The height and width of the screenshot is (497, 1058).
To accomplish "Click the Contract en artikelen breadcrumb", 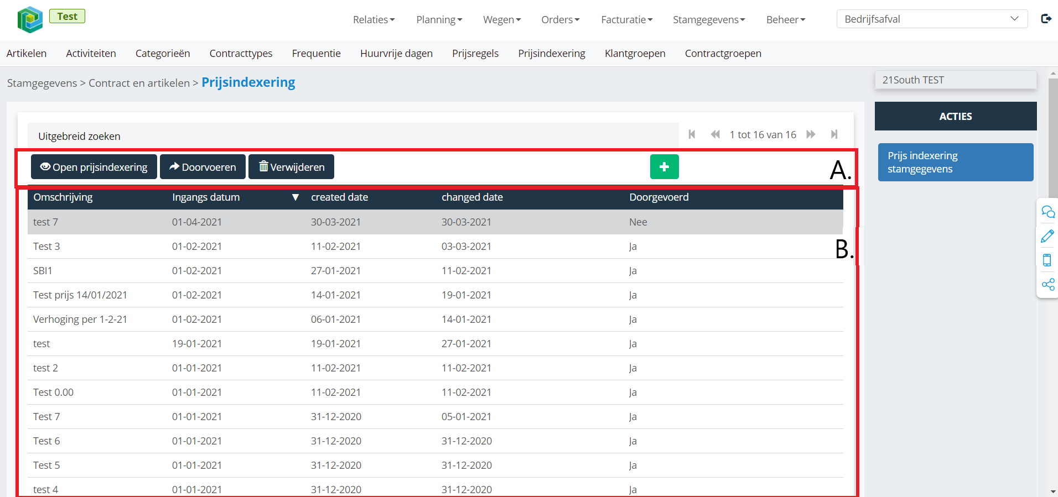I will (139, 83).
